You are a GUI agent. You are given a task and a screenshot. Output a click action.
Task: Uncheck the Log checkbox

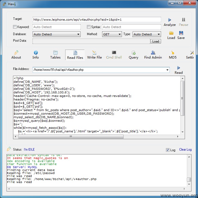click(x=168, y=150)
